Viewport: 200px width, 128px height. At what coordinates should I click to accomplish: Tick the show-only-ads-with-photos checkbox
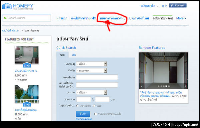(x=96, y=114)
